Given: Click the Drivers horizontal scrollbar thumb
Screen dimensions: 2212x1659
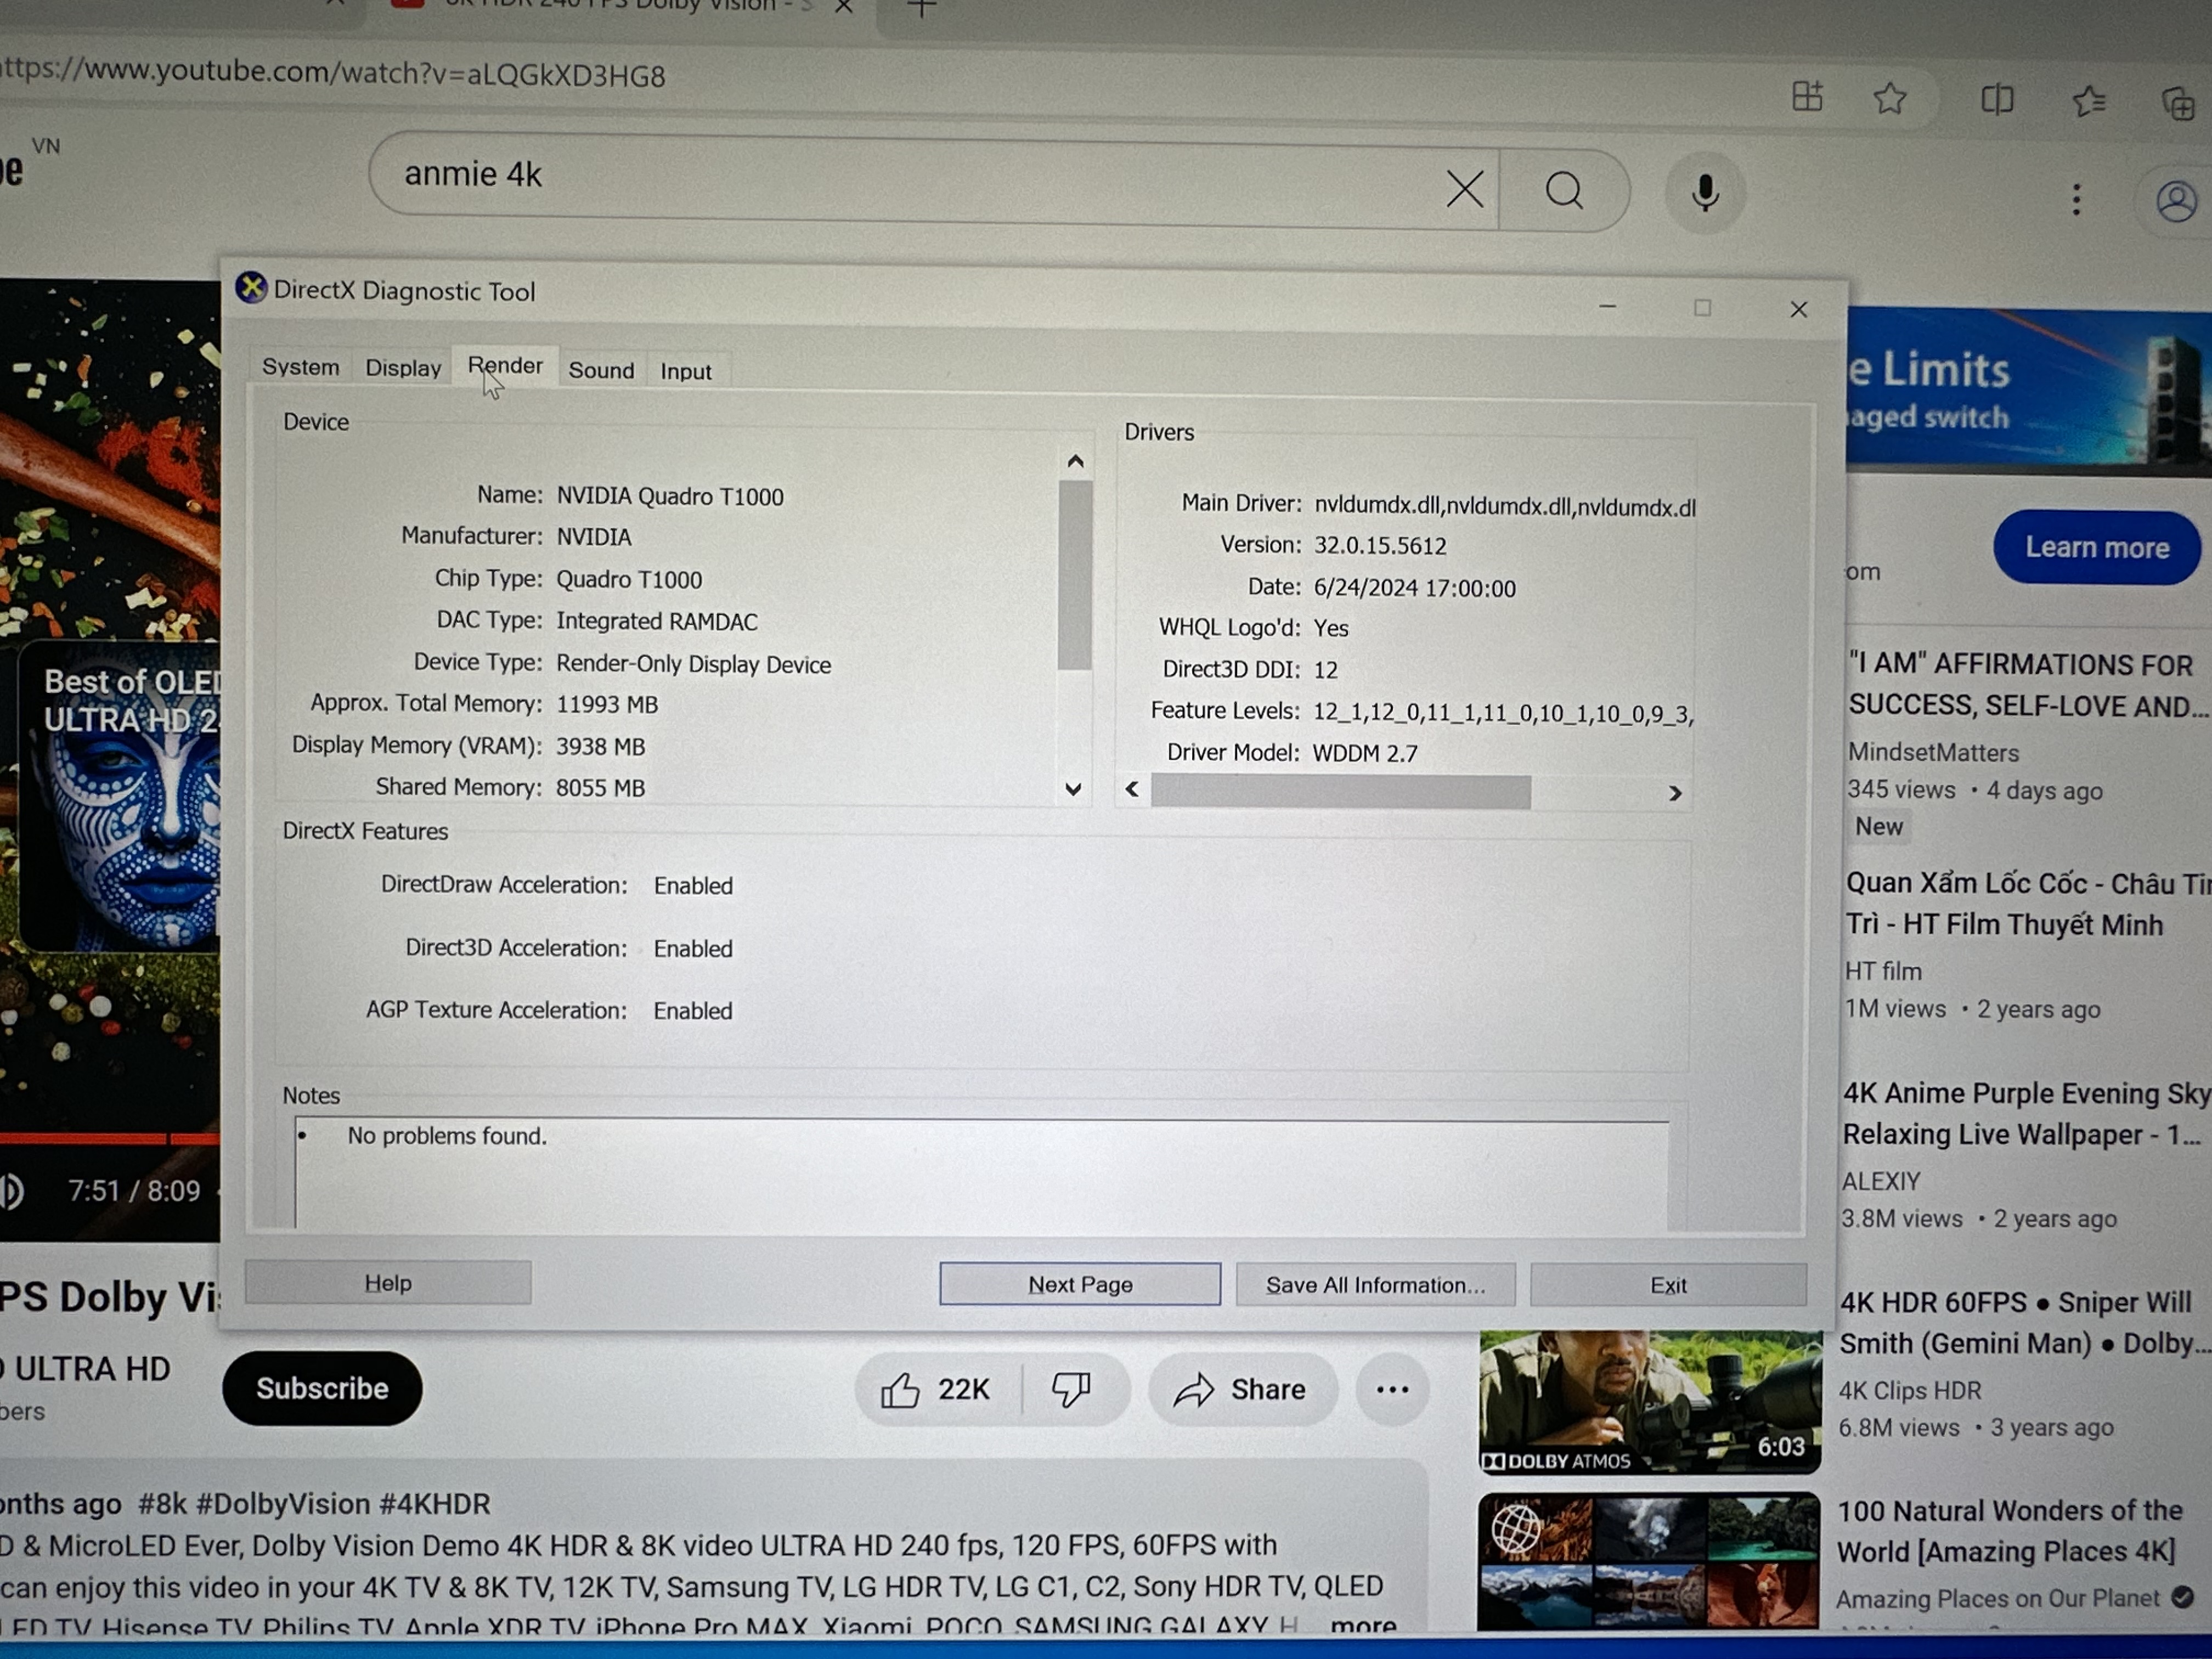Looking at the screenshot, I should pos(1340,792).
